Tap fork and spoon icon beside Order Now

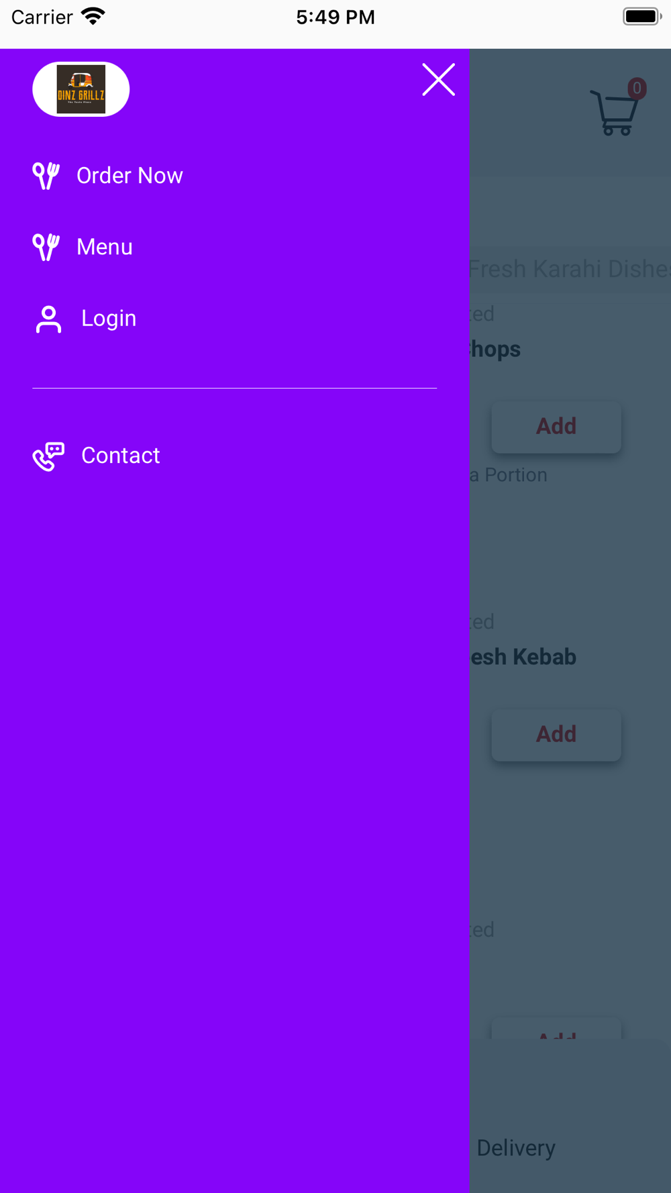point(46,176)
